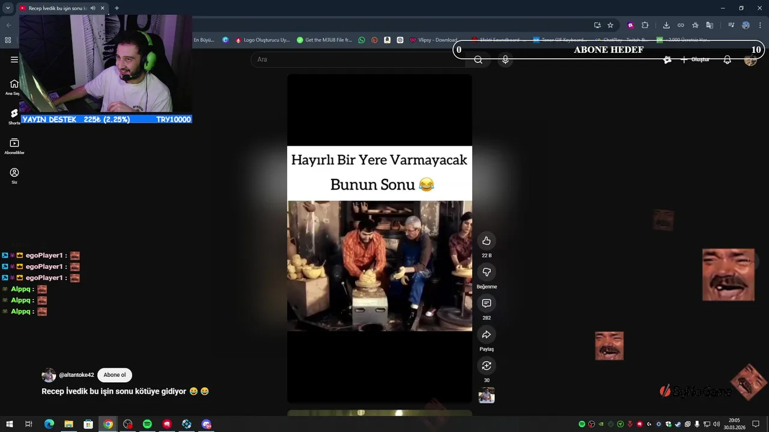Open the Windows notification center
The height and width of the screenshot is (432, 769).
click(756, 424)
